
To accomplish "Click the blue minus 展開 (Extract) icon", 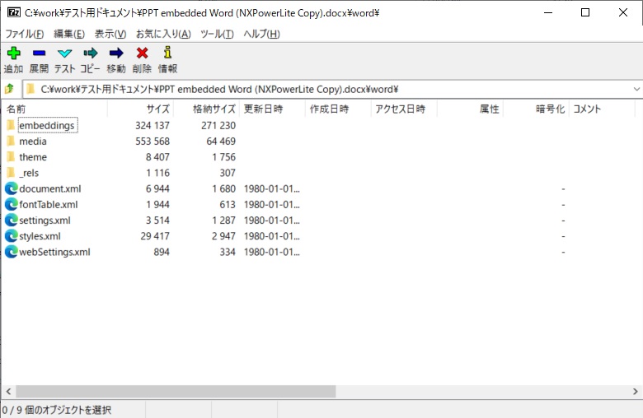I will pyautogui.click(x=40, y=53).
